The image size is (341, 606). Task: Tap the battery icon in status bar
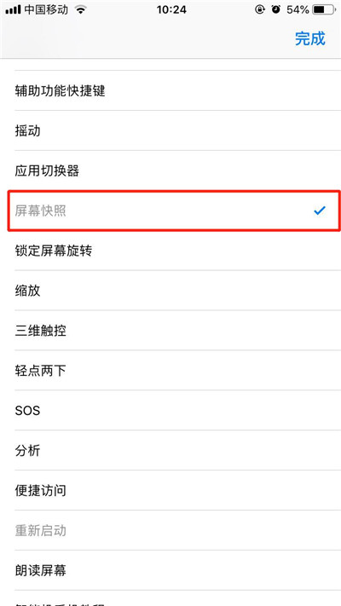[324, 9]
